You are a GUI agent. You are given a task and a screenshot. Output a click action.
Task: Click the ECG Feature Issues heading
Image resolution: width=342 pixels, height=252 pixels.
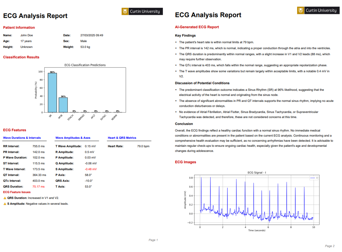(17, 192)
